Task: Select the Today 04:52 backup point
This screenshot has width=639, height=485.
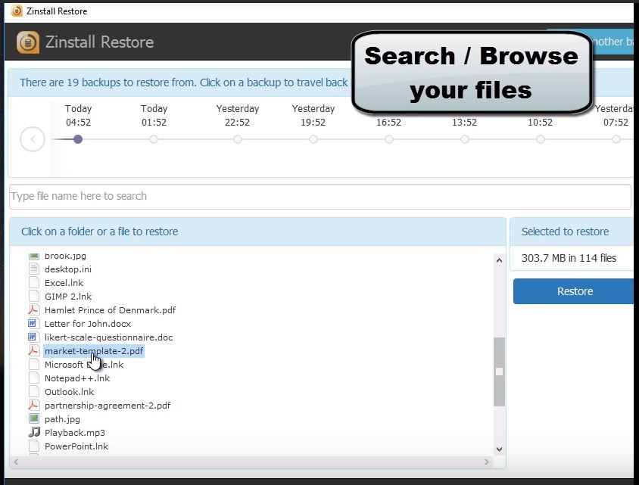Action: tap(78, 139)
